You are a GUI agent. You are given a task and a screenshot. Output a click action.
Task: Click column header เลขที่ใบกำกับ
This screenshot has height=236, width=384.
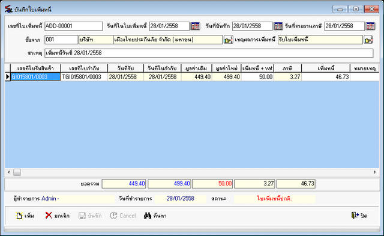(84, 68)
